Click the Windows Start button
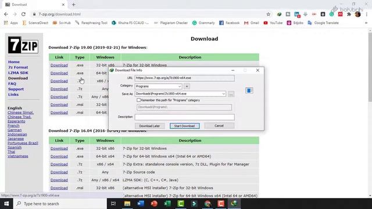This screenshot has height=209, width=372. coord(6,204)
